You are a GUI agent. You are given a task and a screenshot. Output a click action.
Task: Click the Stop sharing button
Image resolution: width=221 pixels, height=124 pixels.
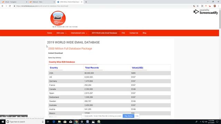click(128, 116)
